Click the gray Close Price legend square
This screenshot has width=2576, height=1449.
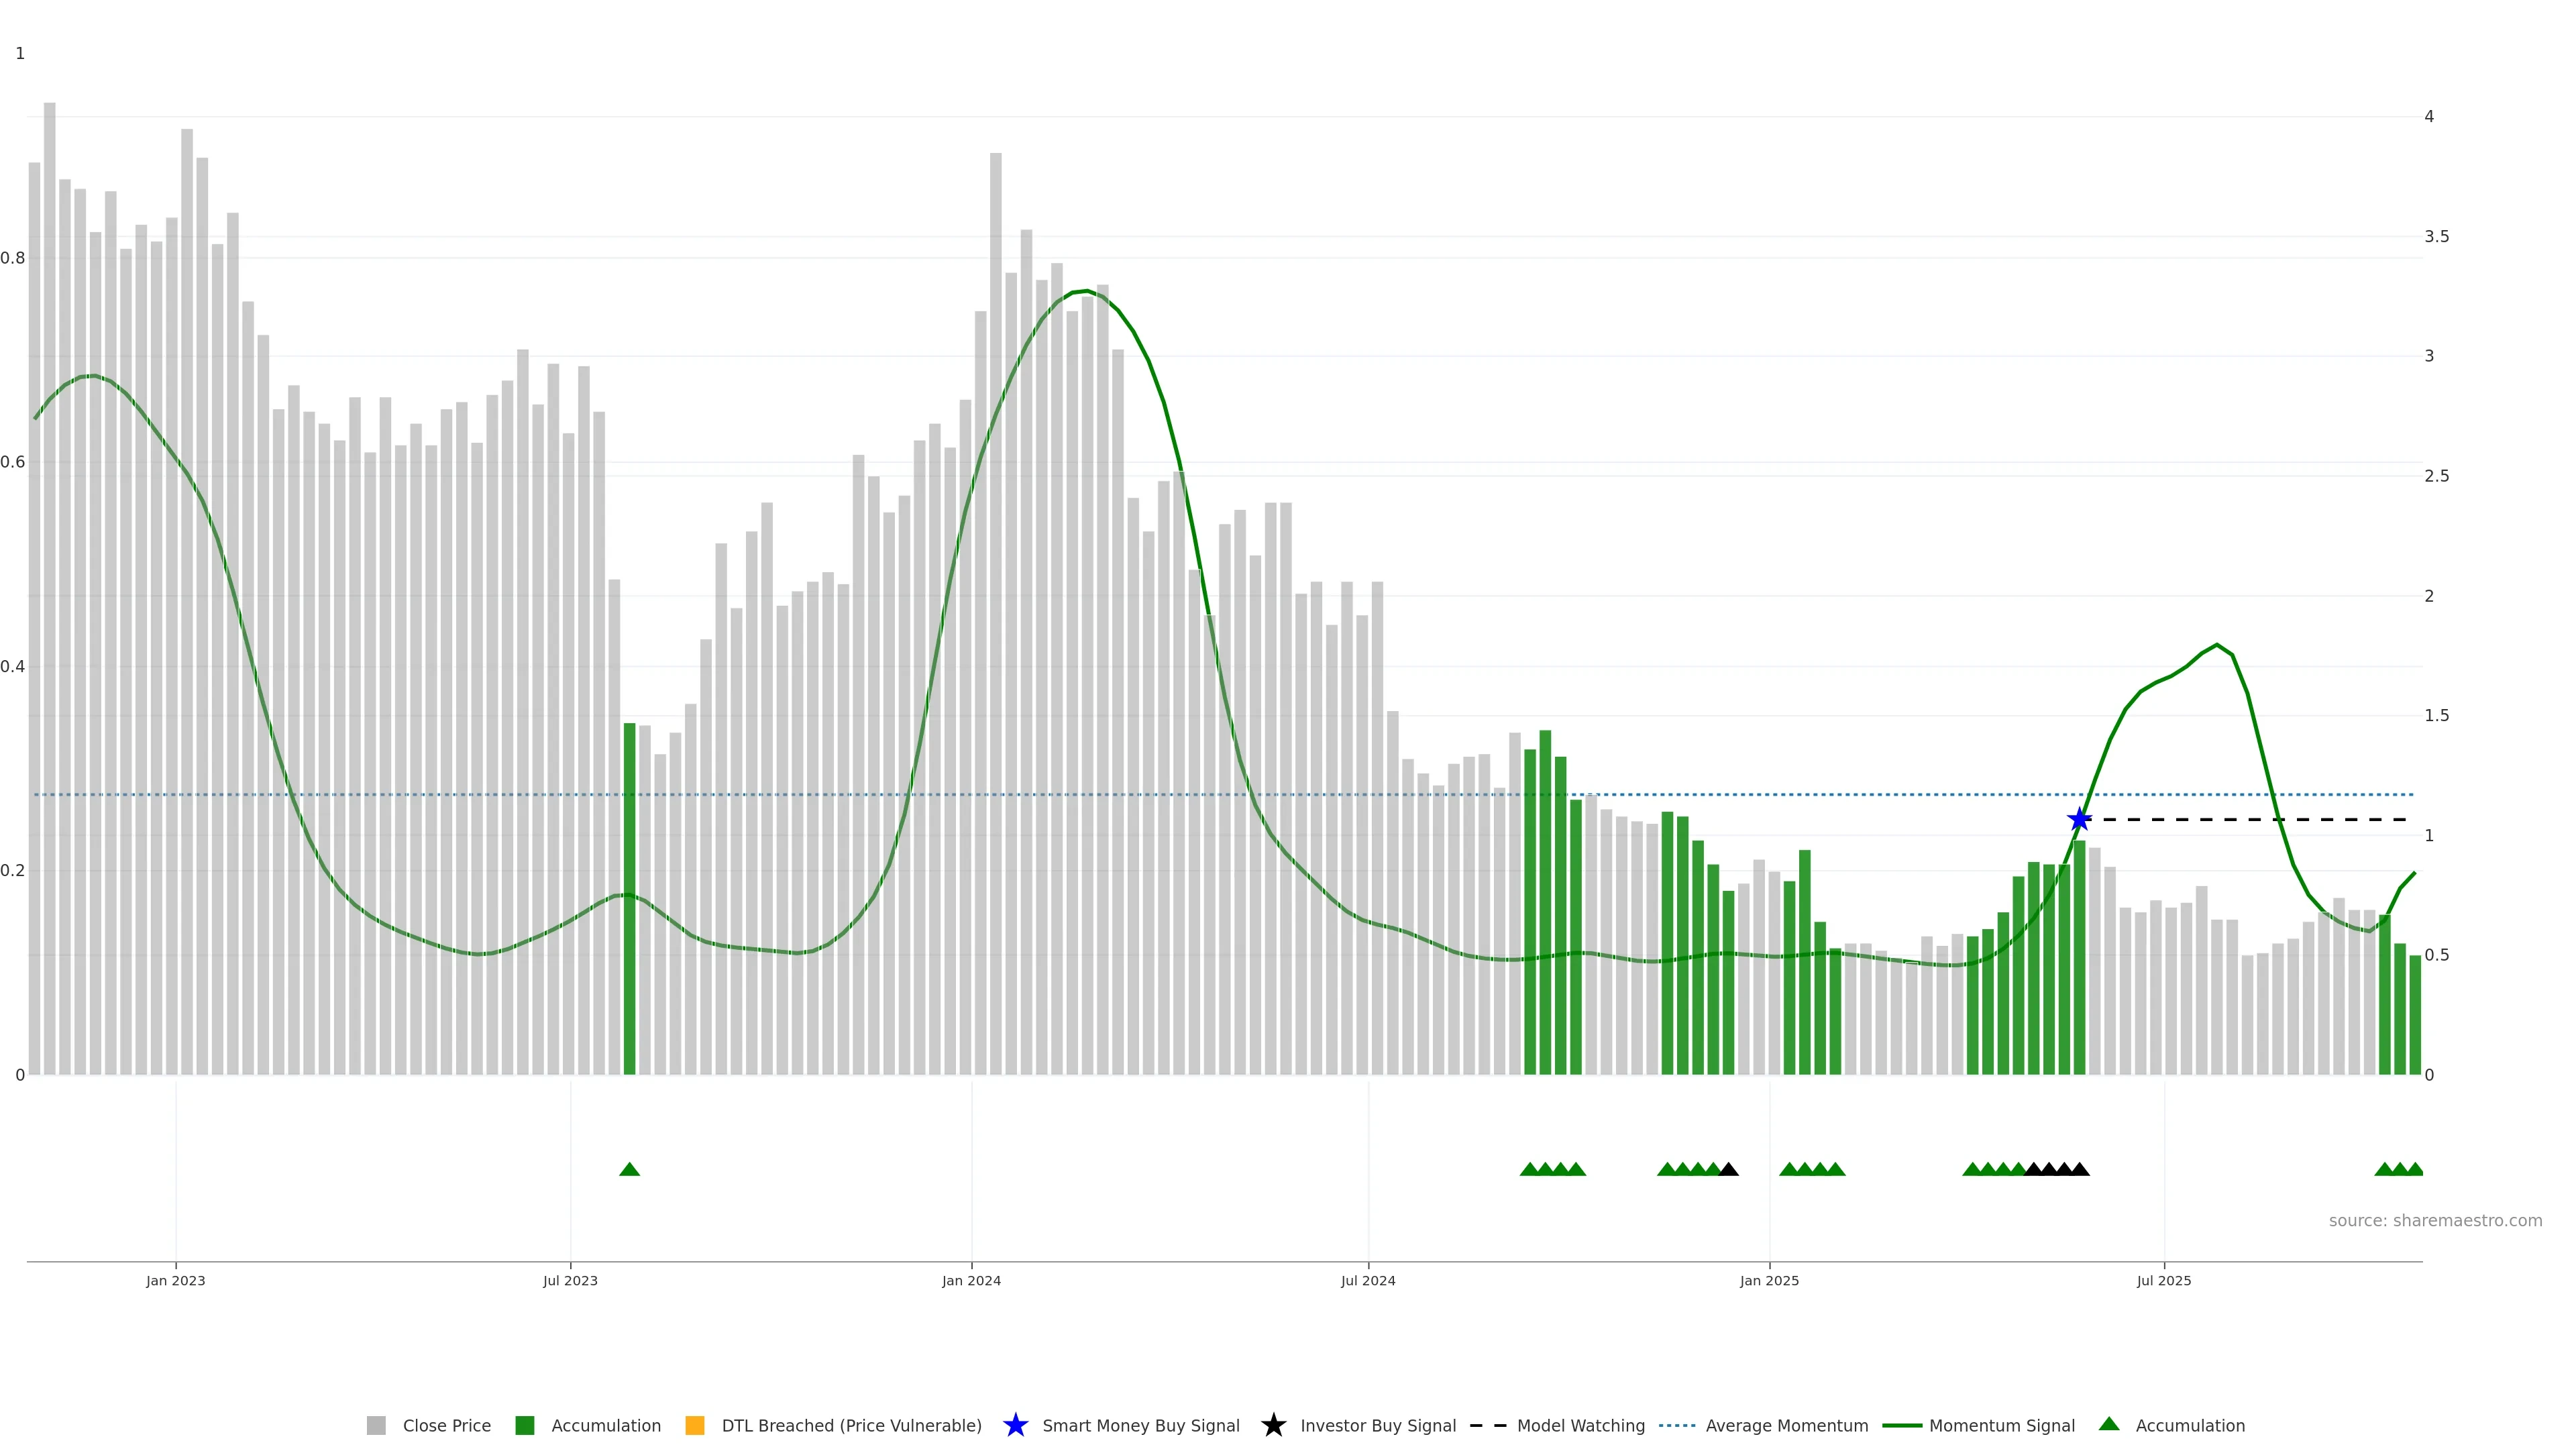[x=376, y=1425]
